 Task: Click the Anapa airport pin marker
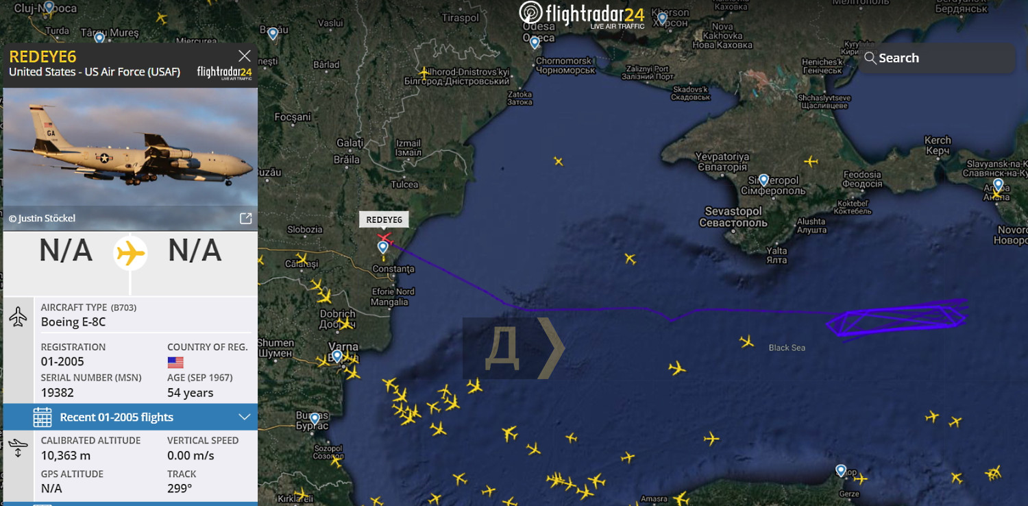coord(998,185)
